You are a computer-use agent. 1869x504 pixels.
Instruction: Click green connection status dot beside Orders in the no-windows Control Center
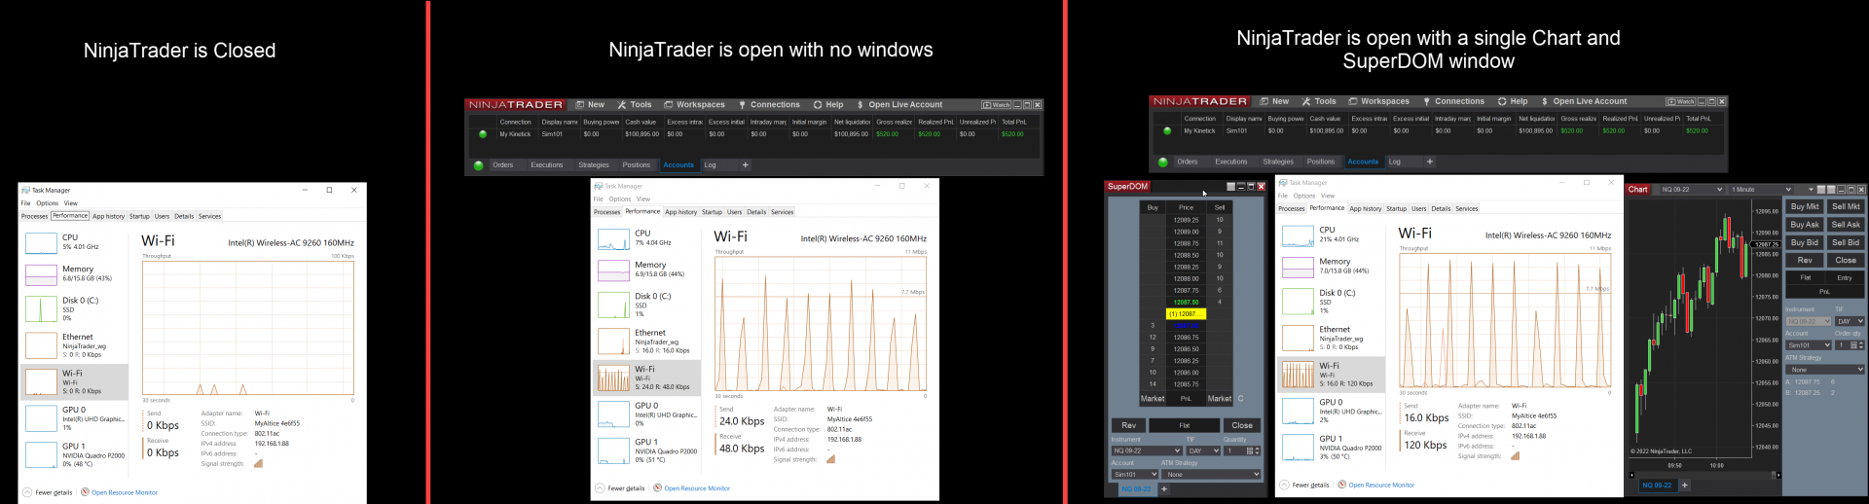478,165
